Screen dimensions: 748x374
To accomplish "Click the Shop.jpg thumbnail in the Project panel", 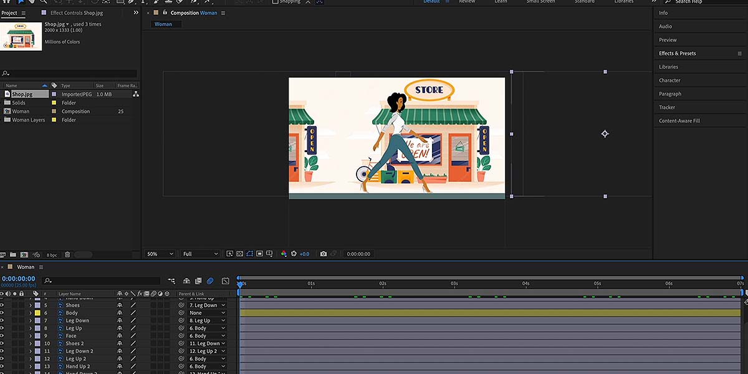I will click(x=21, y=36).
